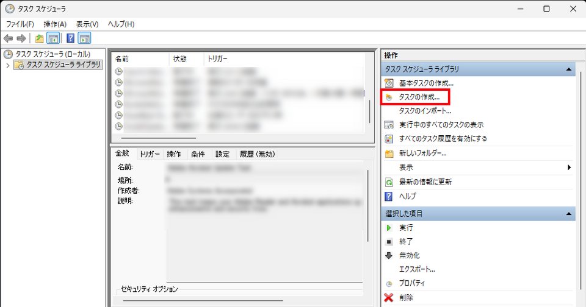Click the details pane horizontal scrollbar at bottom

click(203, 300)
